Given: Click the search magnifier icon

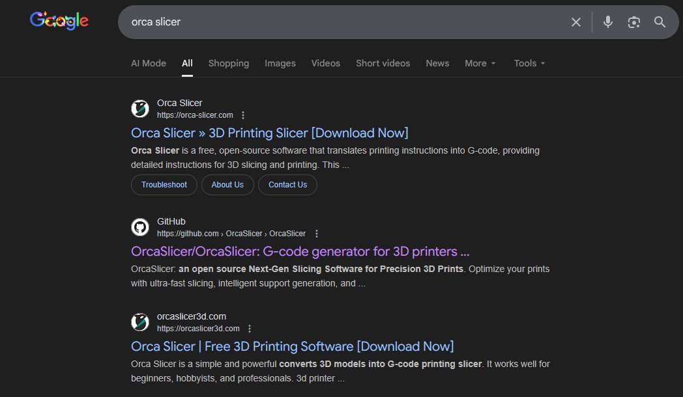Looking at the screenshot, I should [x=660, y=21].
